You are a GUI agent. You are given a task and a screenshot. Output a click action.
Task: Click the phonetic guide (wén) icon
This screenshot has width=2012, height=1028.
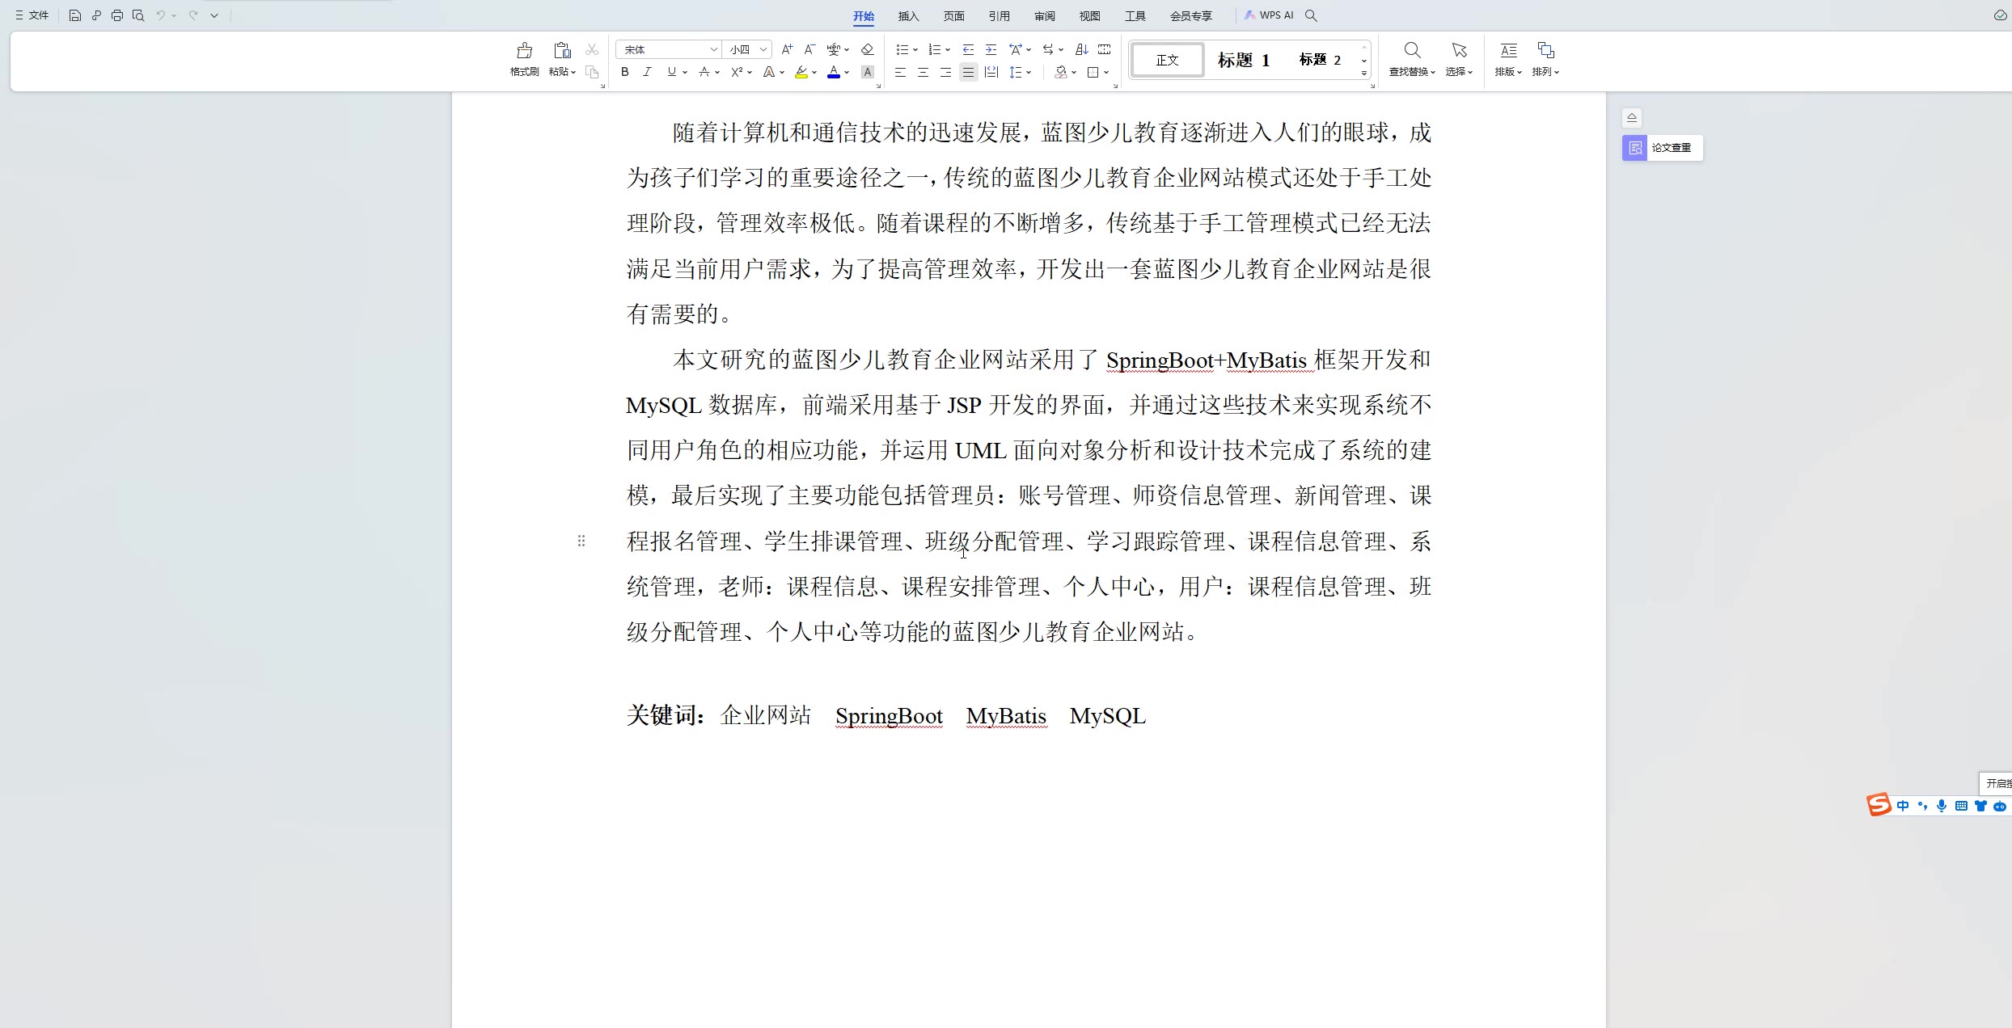coord(833,49)
